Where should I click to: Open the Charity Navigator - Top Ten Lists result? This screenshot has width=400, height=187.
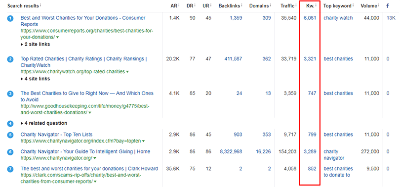56,135
